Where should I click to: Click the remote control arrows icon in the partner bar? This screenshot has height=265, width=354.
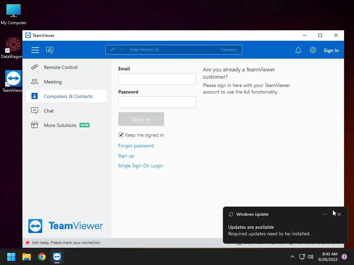click(x=112, y=50)
